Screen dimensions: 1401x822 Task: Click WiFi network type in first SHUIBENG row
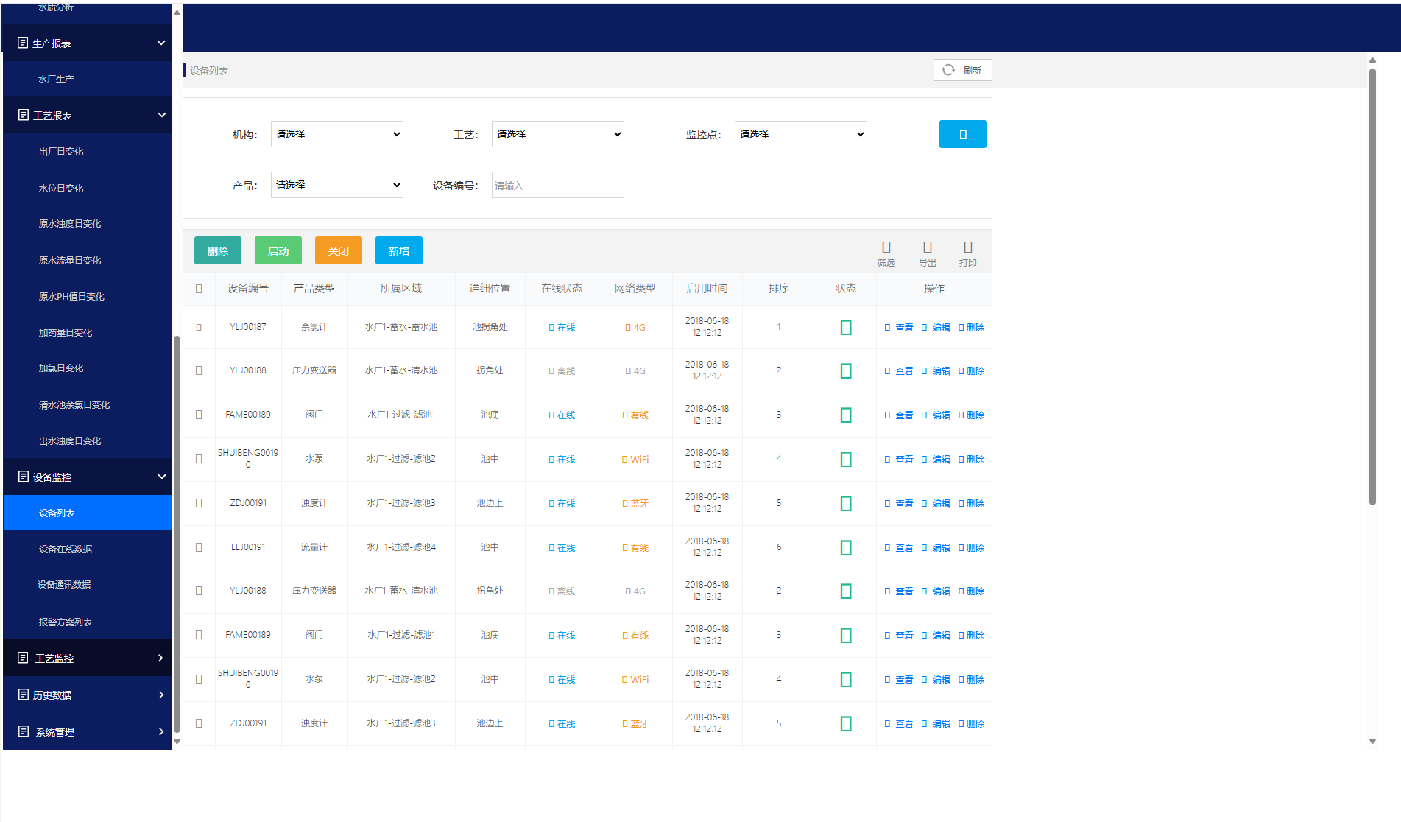635,460
